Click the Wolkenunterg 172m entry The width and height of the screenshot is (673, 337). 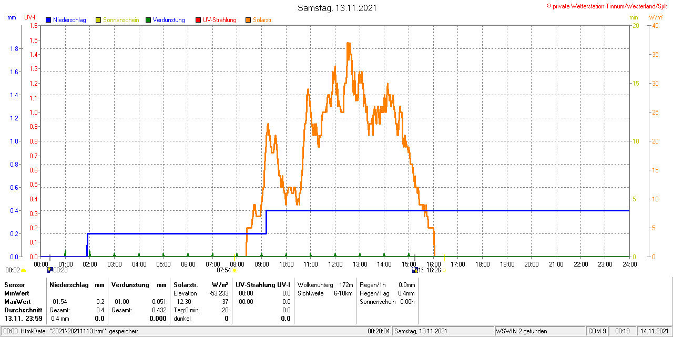pos(325,284)
